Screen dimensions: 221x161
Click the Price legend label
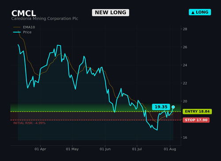(x=27, y=32)
